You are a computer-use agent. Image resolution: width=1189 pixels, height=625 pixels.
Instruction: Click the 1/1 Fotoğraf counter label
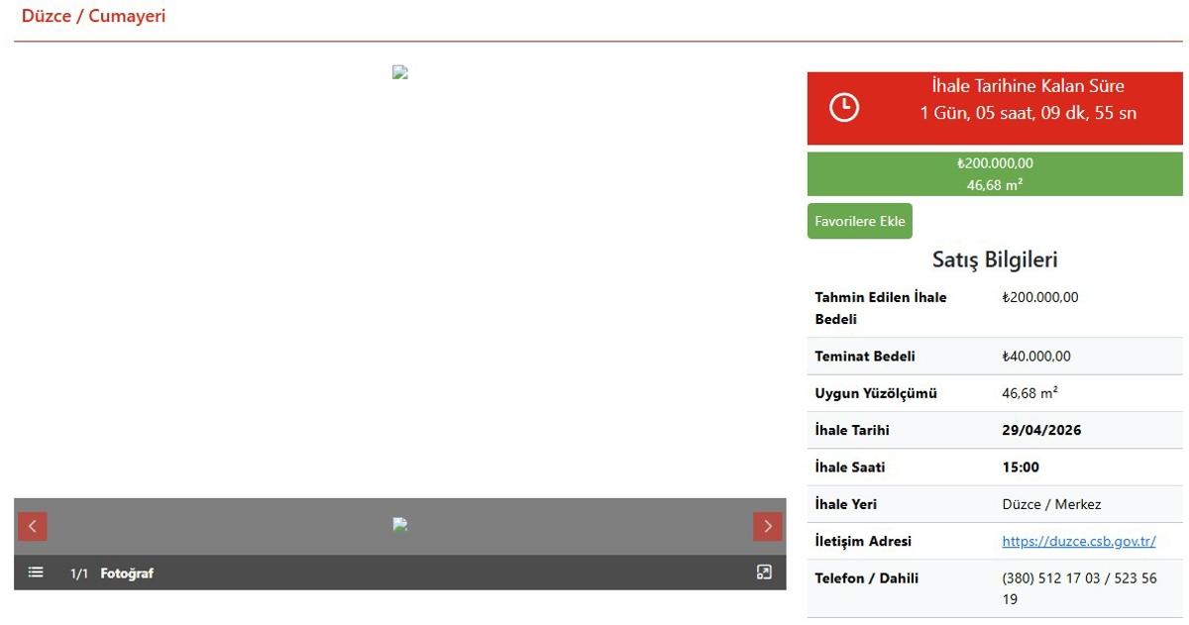click(x=112, y=573)
